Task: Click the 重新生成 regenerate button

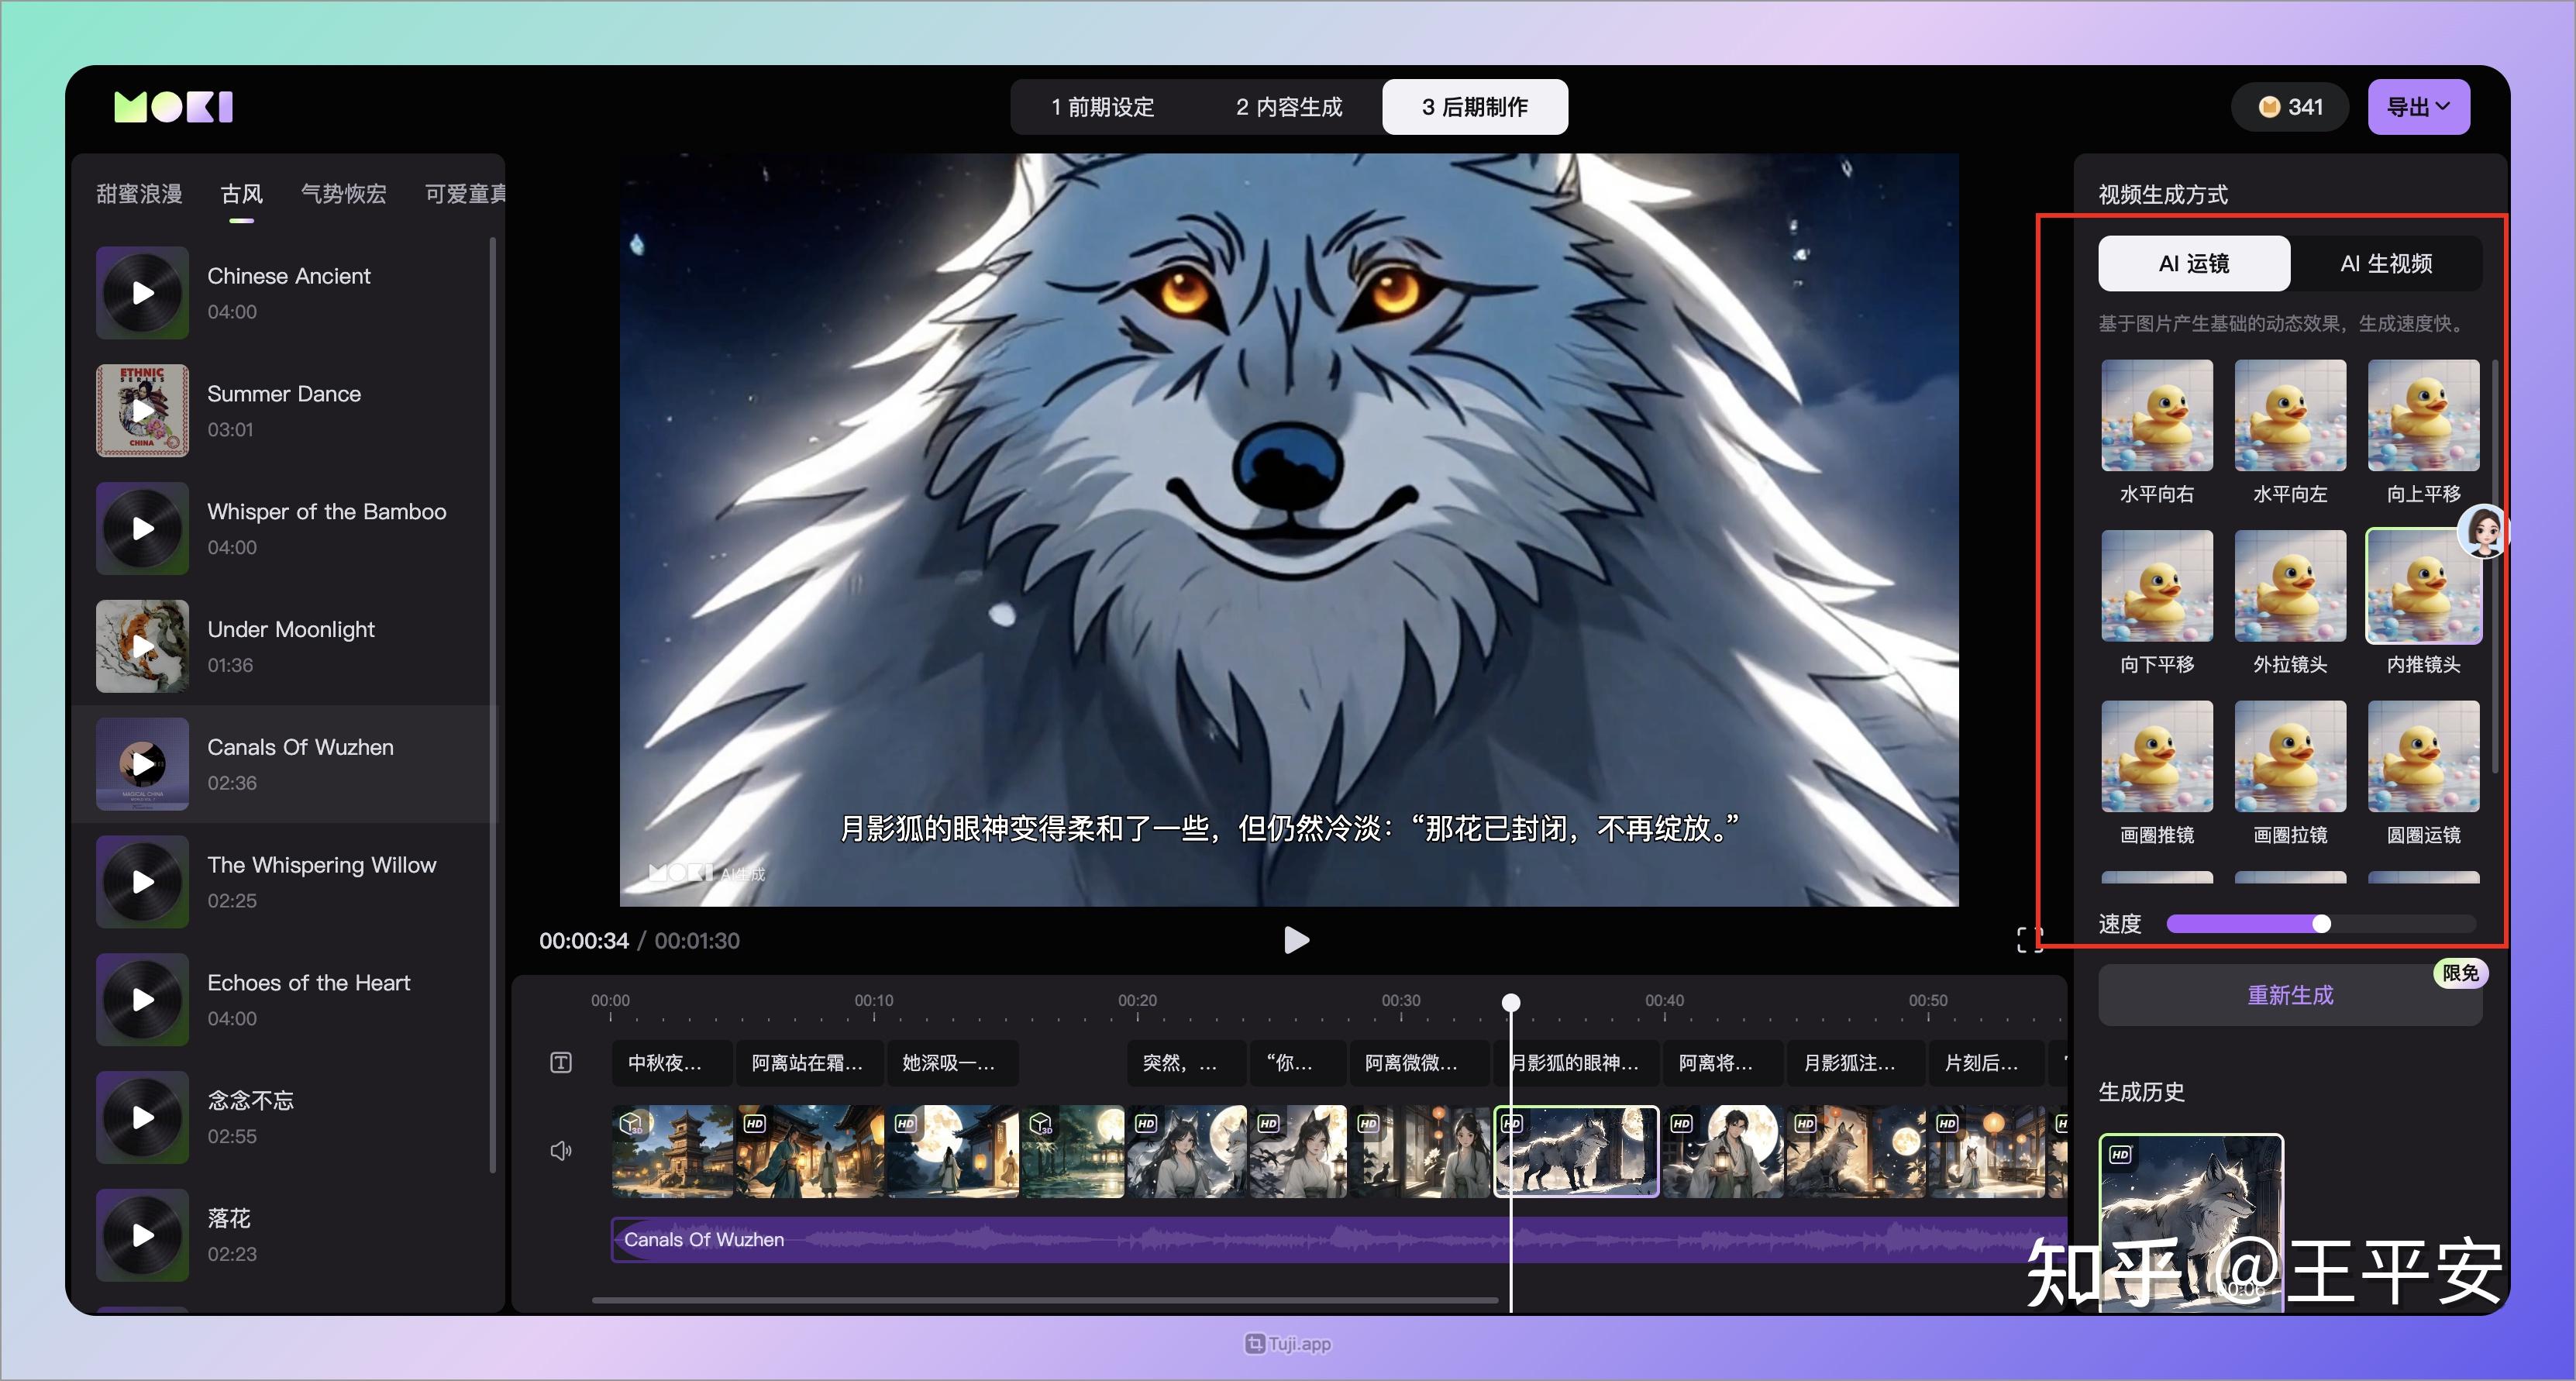Action: coord(2291,996)
